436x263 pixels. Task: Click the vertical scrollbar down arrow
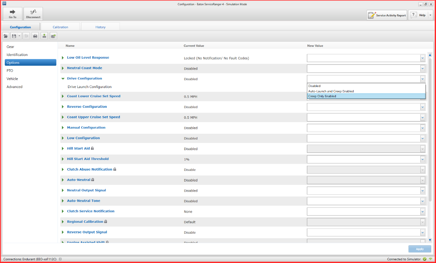click(430, 240)
